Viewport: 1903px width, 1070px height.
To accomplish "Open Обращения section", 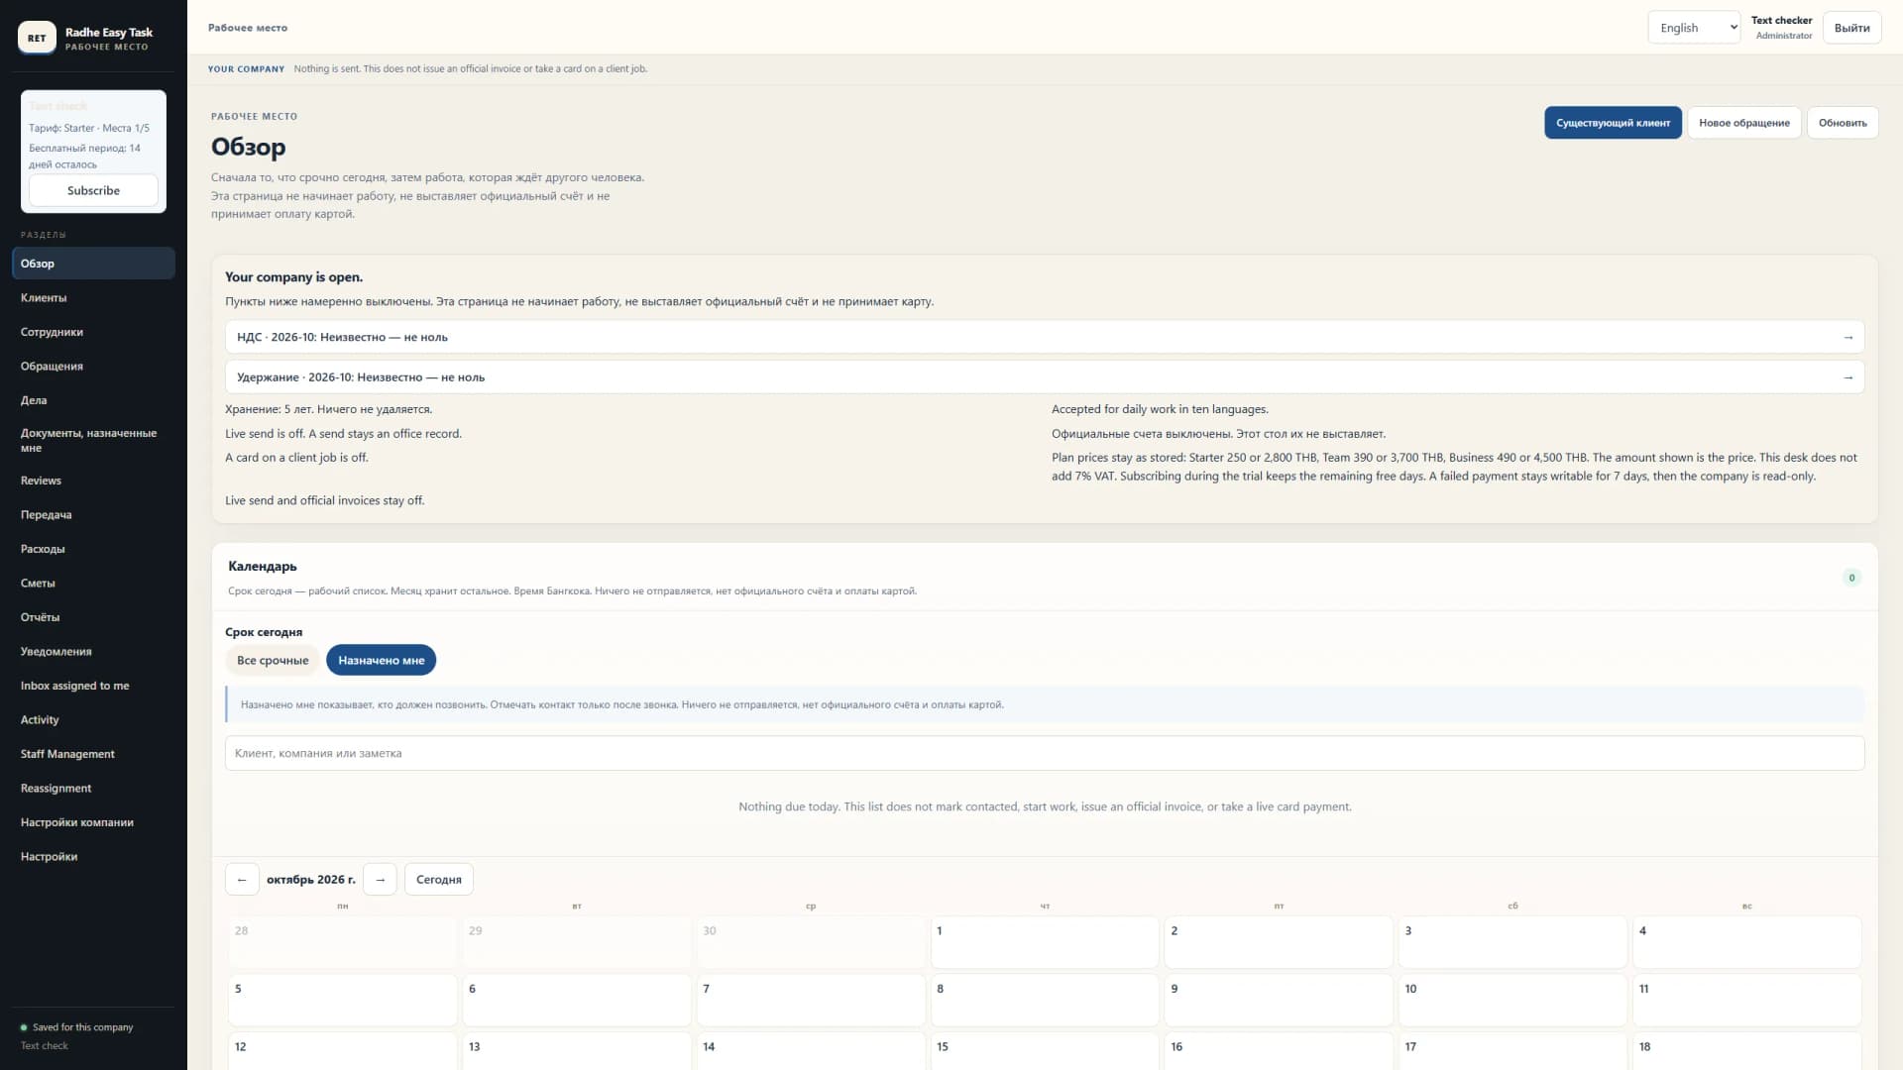I will click(x=93, y=367).
